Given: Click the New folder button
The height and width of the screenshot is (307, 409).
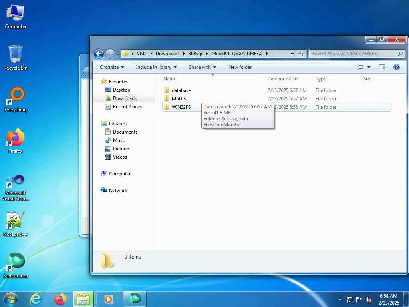Looking at the screenshot, I should pyautogui.click(x=240, y=67).
